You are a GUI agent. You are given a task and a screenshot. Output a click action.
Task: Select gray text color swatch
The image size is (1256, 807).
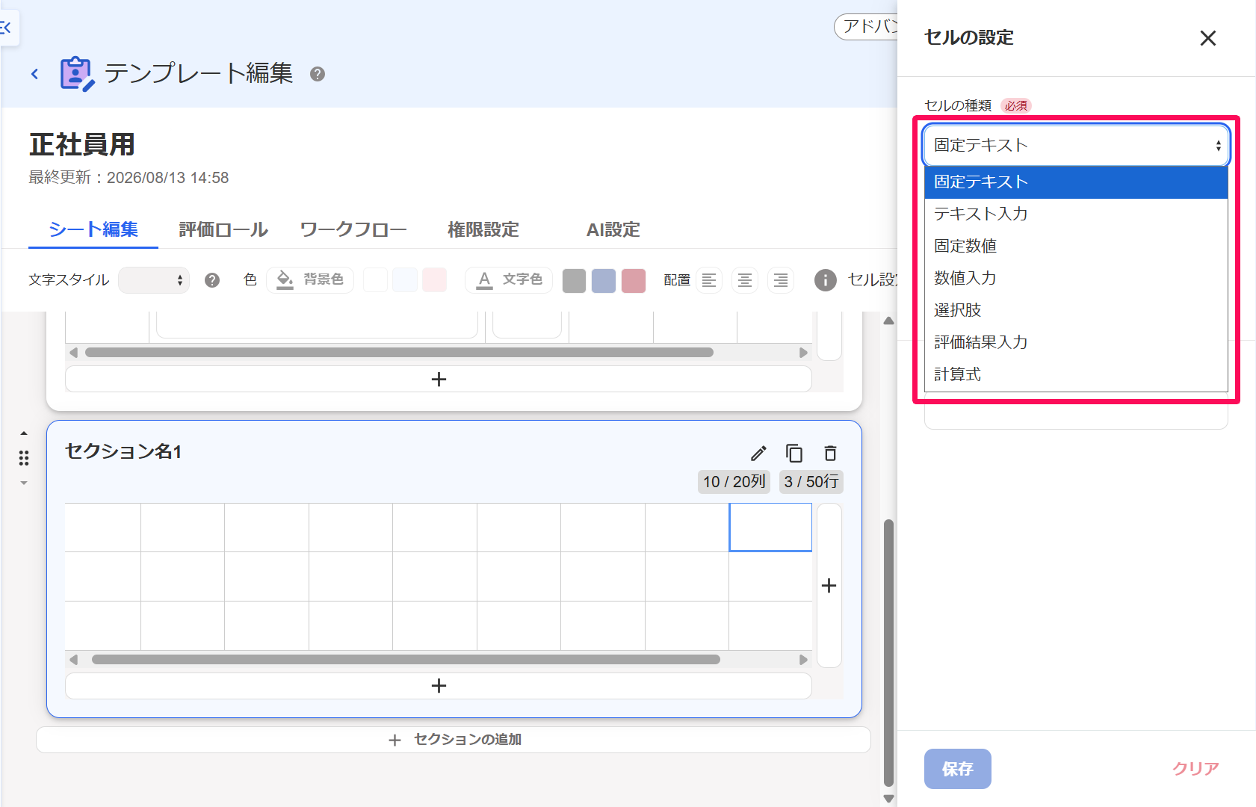point(574,281)
